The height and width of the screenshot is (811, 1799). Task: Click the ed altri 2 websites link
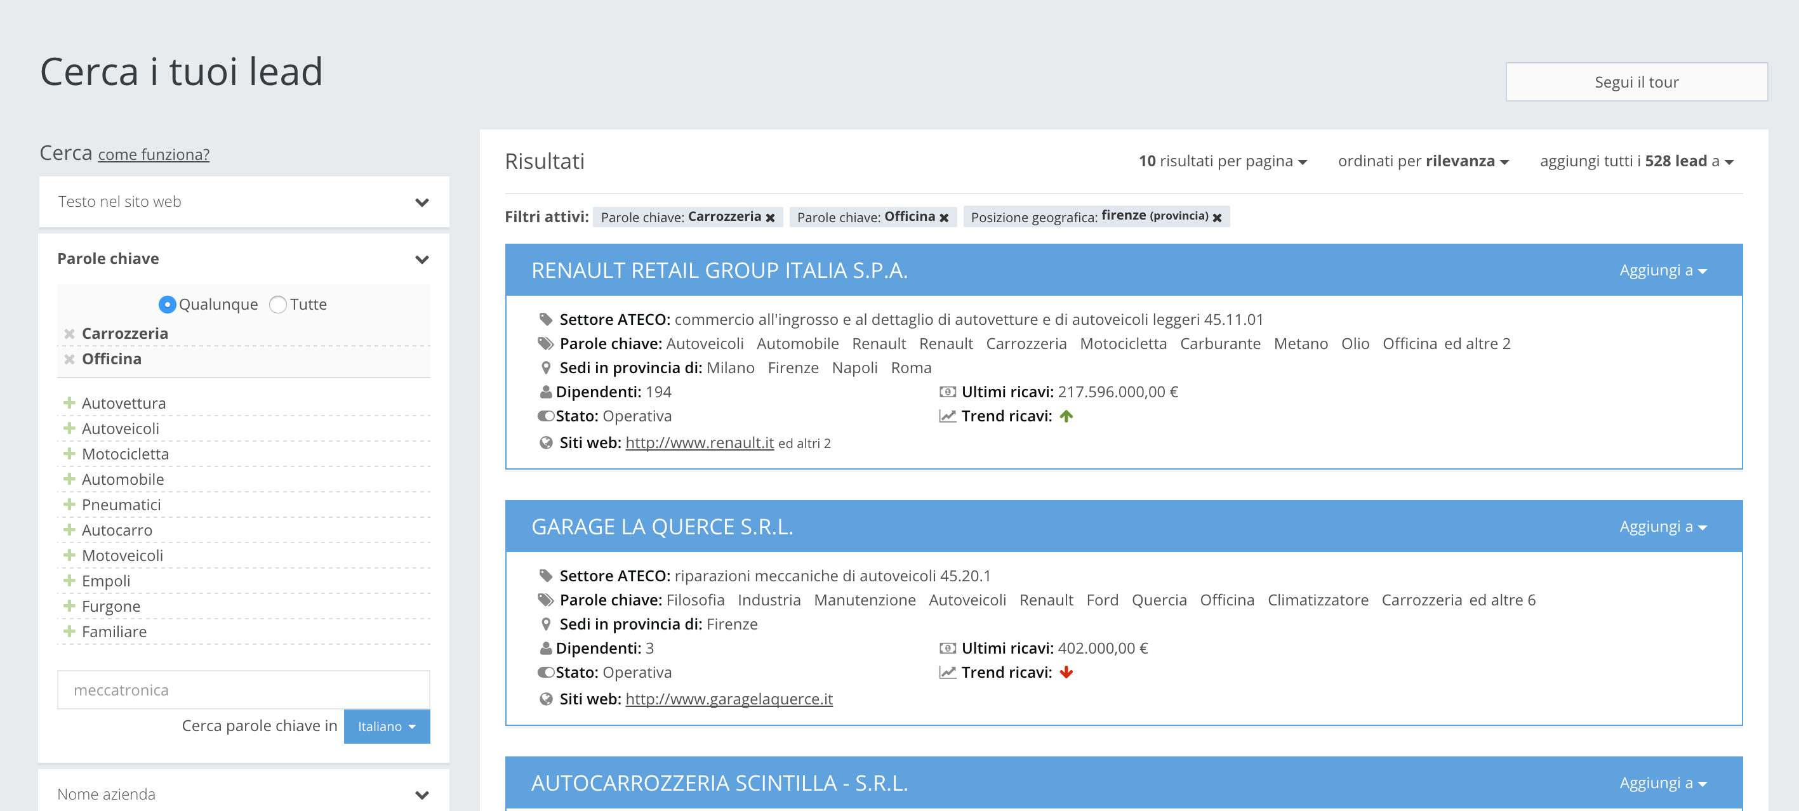[804, 443]
